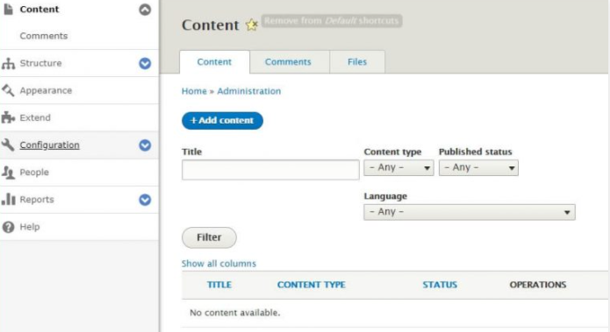Open the Content type dropdown
This screenshot has height=332, width=610.
tap(398, 167)
